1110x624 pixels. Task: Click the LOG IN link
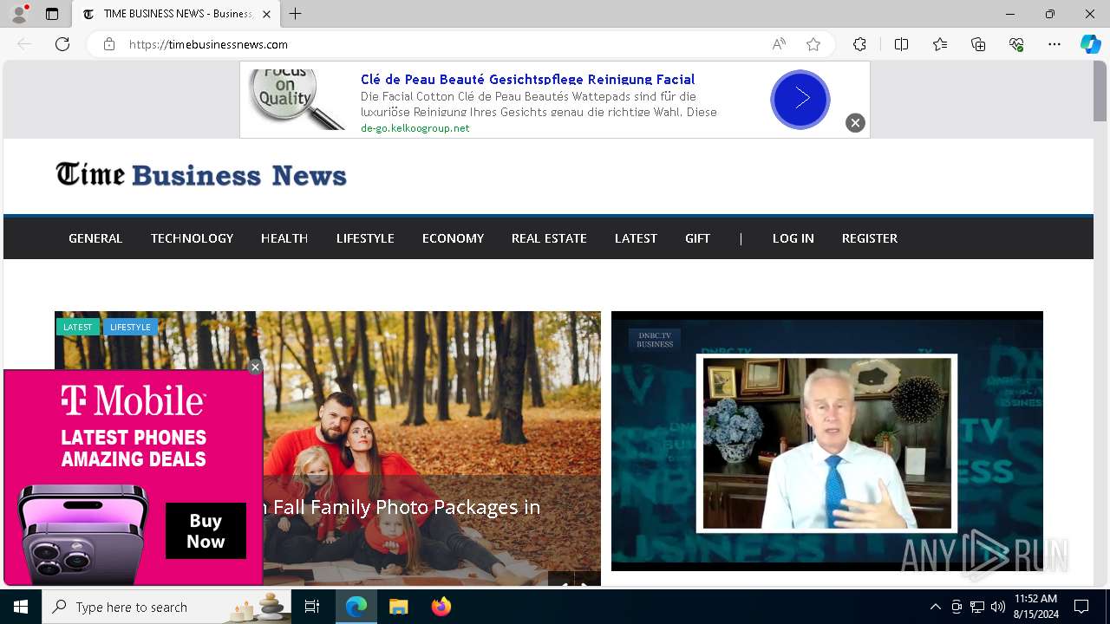point(793,238)
